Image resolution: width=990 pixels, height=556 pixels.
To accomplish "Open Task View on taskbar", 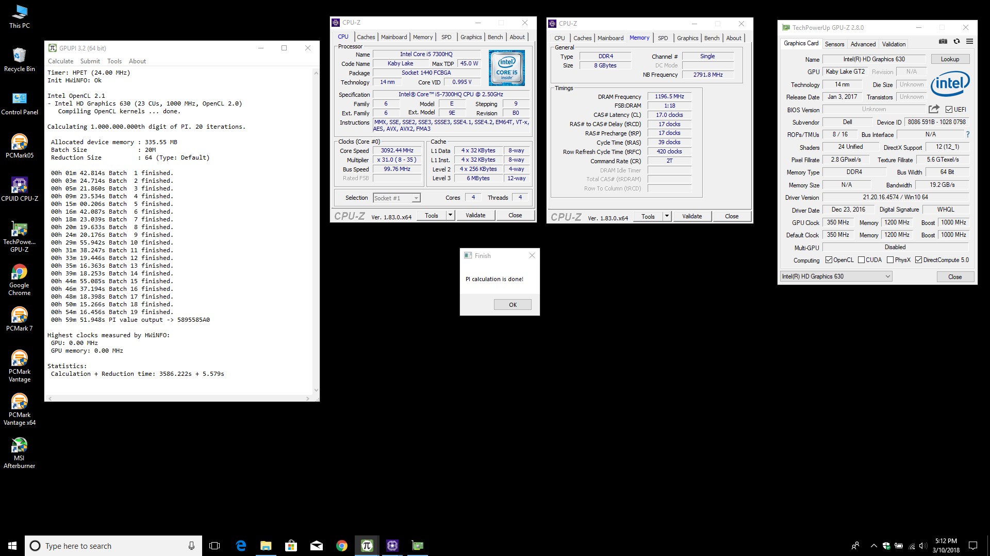I will tap(214, 546).
